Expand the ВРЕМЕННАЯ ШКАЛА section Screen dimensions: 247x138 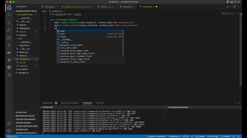tap(26, 116)
